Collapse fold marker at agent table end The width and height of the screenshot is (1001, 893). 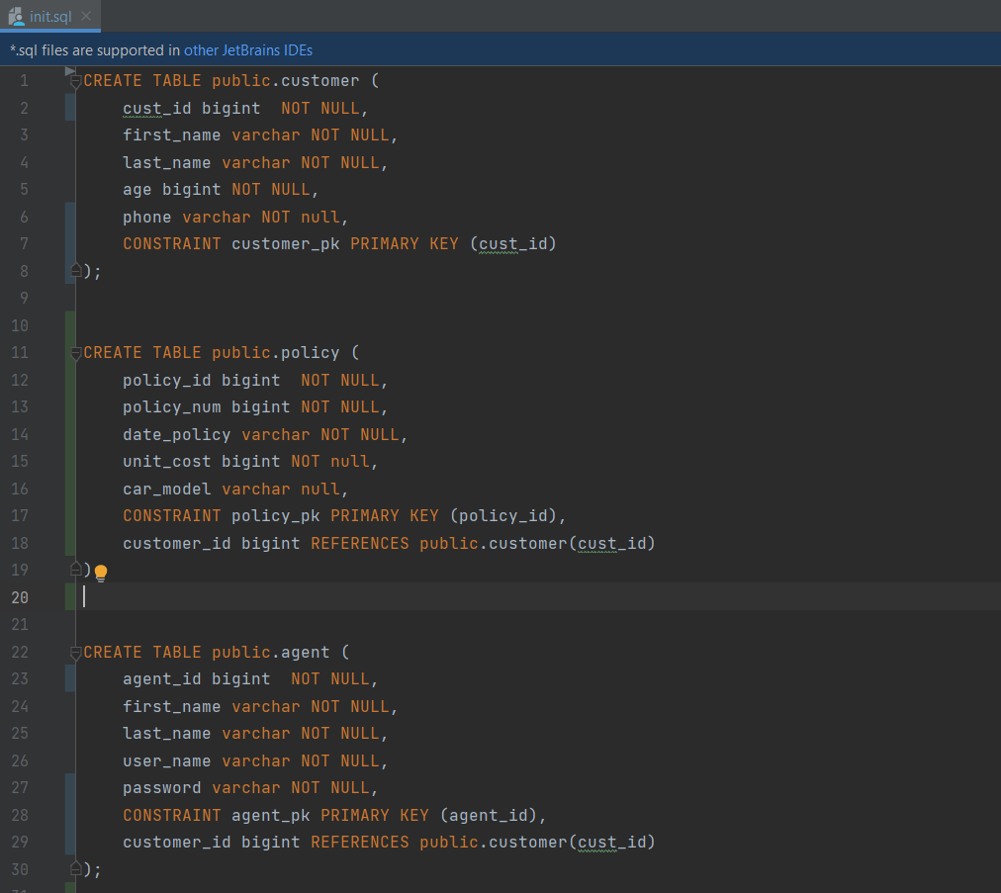75,868
